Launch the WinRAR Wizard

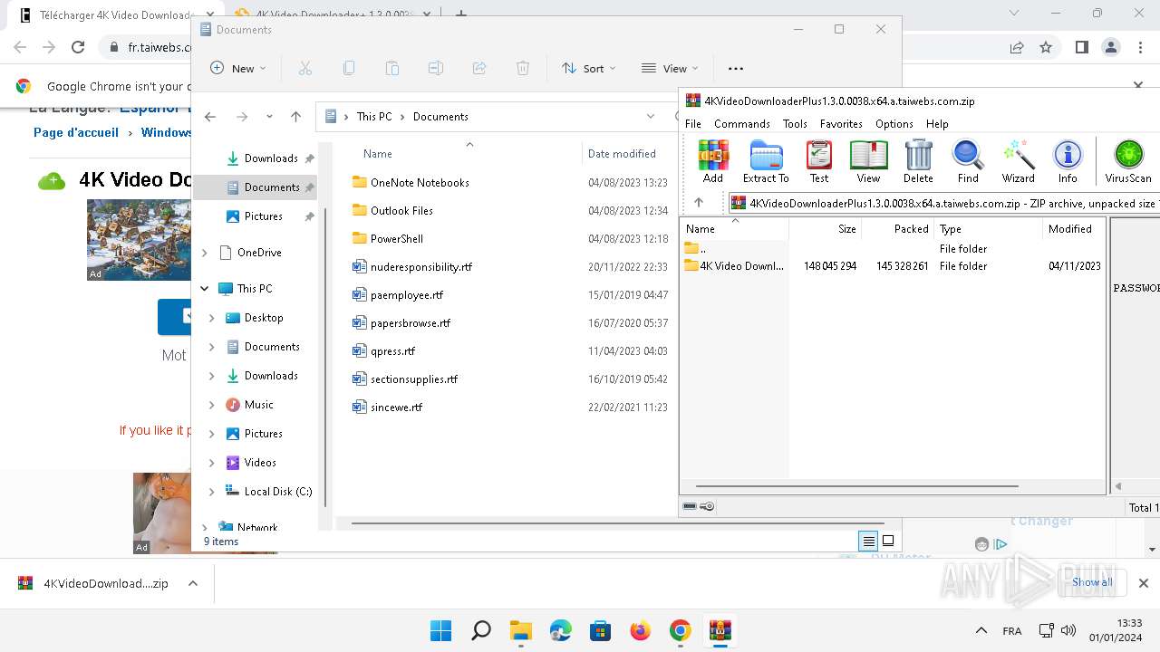pos(1018,162)
